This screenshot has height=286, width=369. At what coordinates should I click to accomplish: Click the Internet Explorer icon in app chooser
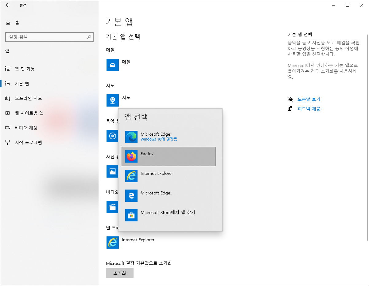click(131, 176)
